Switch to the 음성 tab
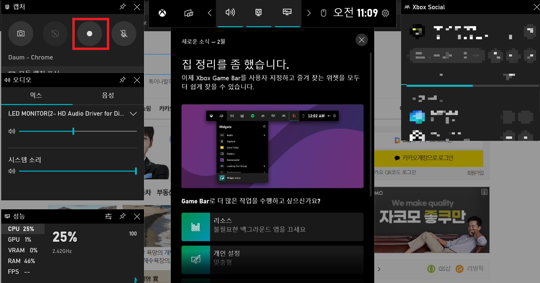540x283 pixels. [x=108, y=95]
